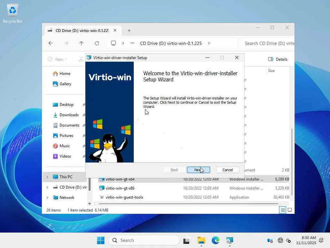The image size is (330, 248).
Task: Click the navigation pane scroll down arrow
Action: tap(90, 204)
